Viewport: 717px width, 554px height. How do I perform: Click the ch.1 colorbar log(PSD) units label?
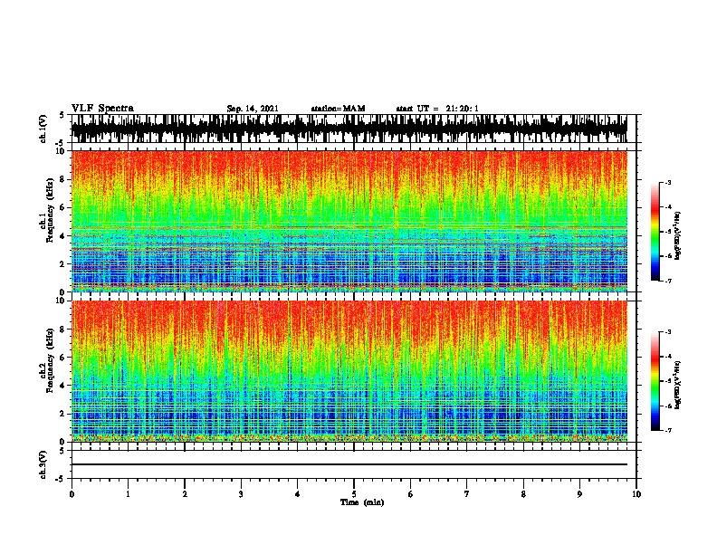[678, 235]
